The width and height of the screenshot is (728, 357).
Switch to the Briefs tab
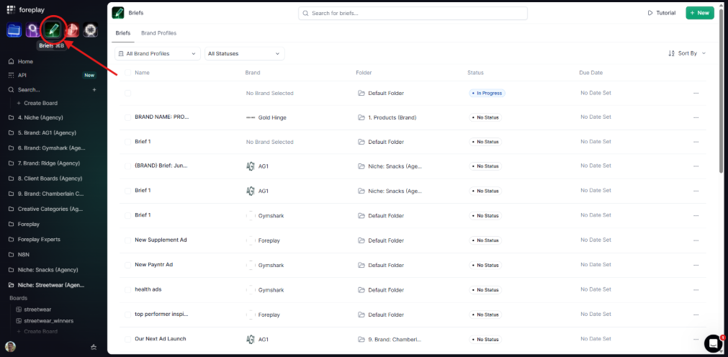tap(123, 33)
